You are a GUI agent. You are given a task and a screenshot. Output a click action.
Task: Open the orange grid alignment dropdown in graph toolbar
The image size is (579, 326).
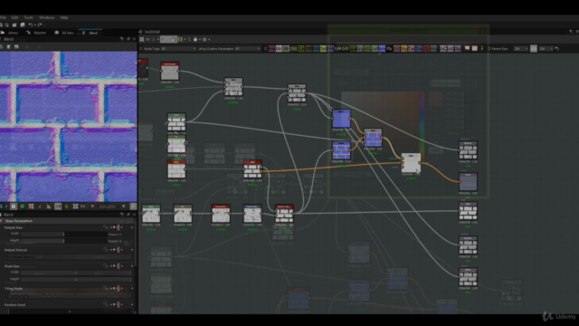[185, 39]
